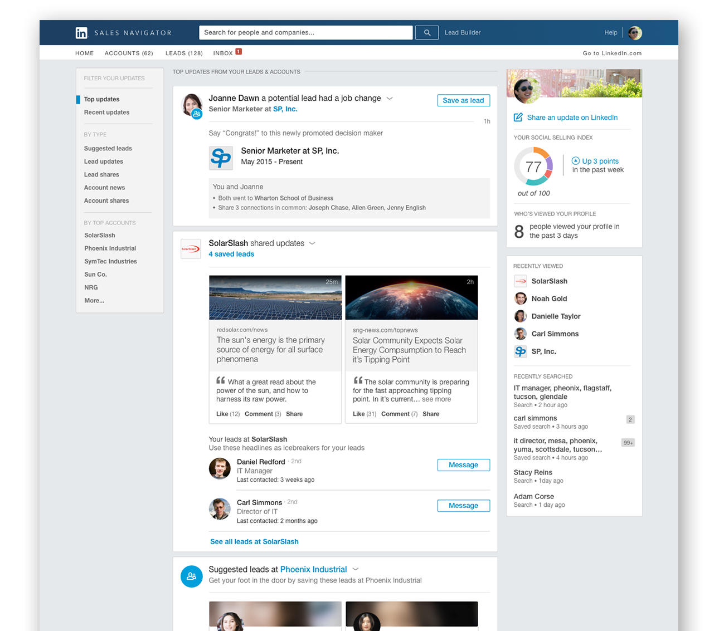Filter updates by Phoenix Industrial account
This screenshot has height=631, width=719.
pos(110,248)
